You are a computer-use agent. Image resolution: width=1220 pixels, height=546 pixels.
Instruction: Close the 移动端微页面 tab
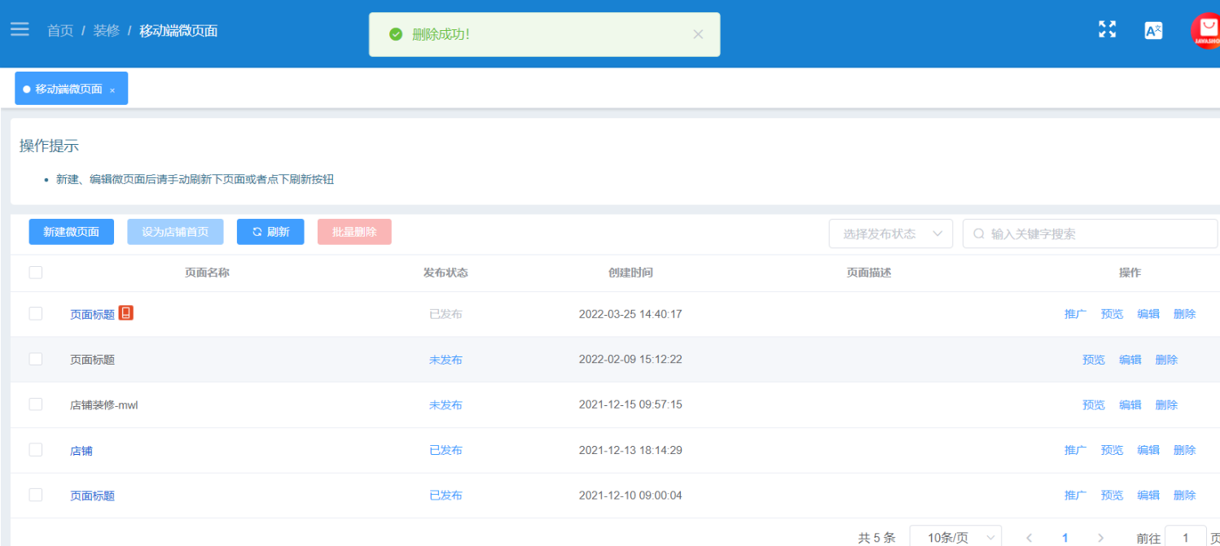pos(112,90)
